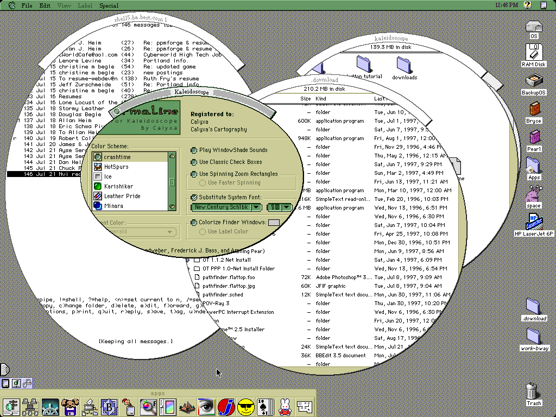Image resolution: width=556 pixels, height=417 pixels.
Task: Select the Karishikar color scheme
Action: click(130, 186)
